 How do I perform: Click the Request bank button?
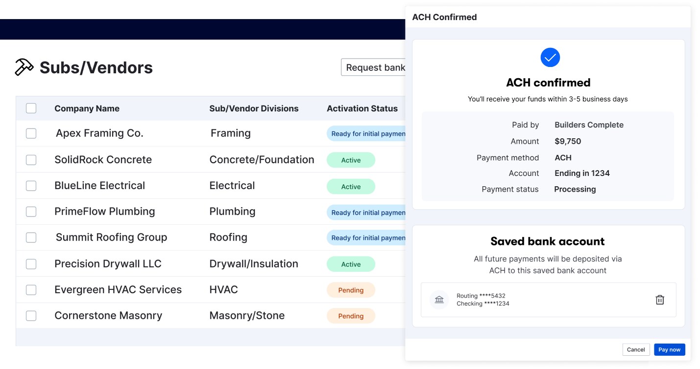pyautogui.click(x=373, y=67)
